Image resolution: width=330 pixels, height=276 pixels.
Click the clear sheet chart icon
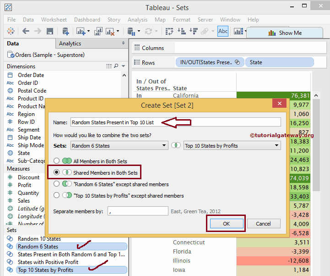[x=110, y=32]
